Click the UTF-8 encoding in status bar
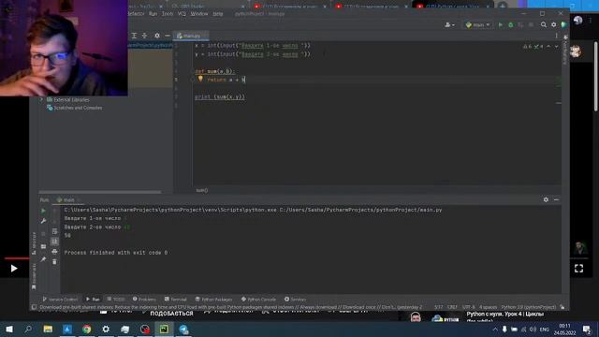Image resolution: width=599 pixels, height=337 pixels. [x=468, y=307]
